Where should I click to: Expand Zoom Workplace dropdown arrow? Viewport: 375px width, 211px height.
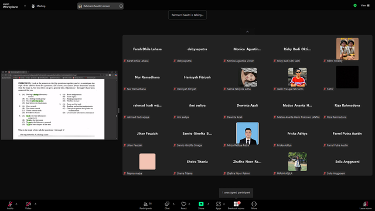(x=25, y=6)
